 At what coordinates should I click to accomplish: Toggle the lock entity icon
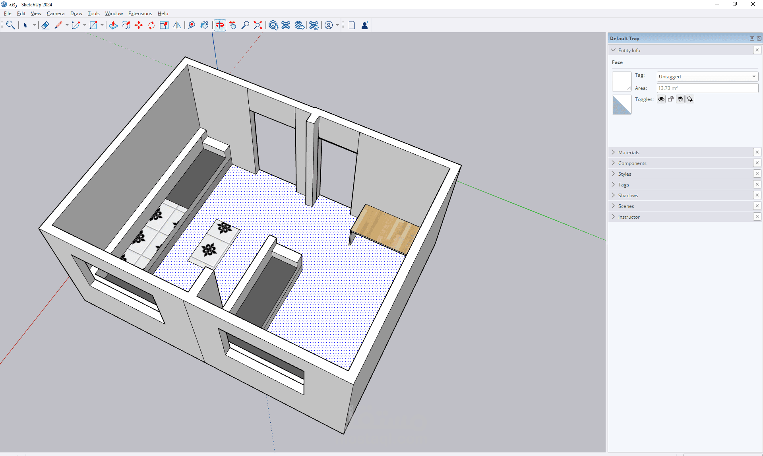pos(671,99)
